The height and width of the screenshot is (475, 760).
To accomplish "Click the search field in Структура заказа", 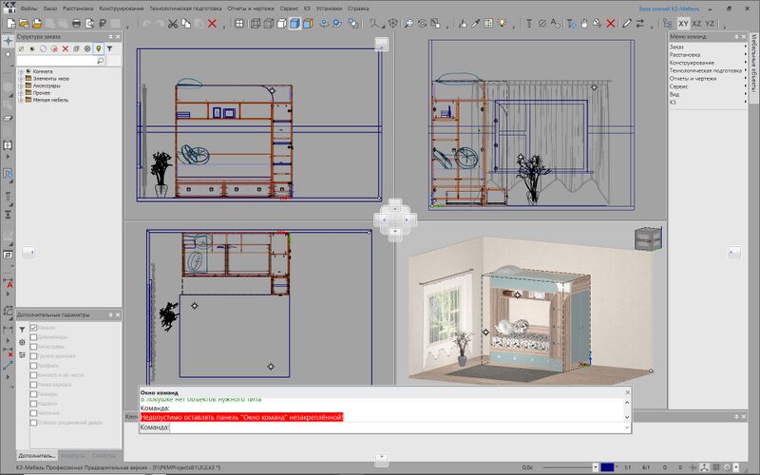I will 61,61.
